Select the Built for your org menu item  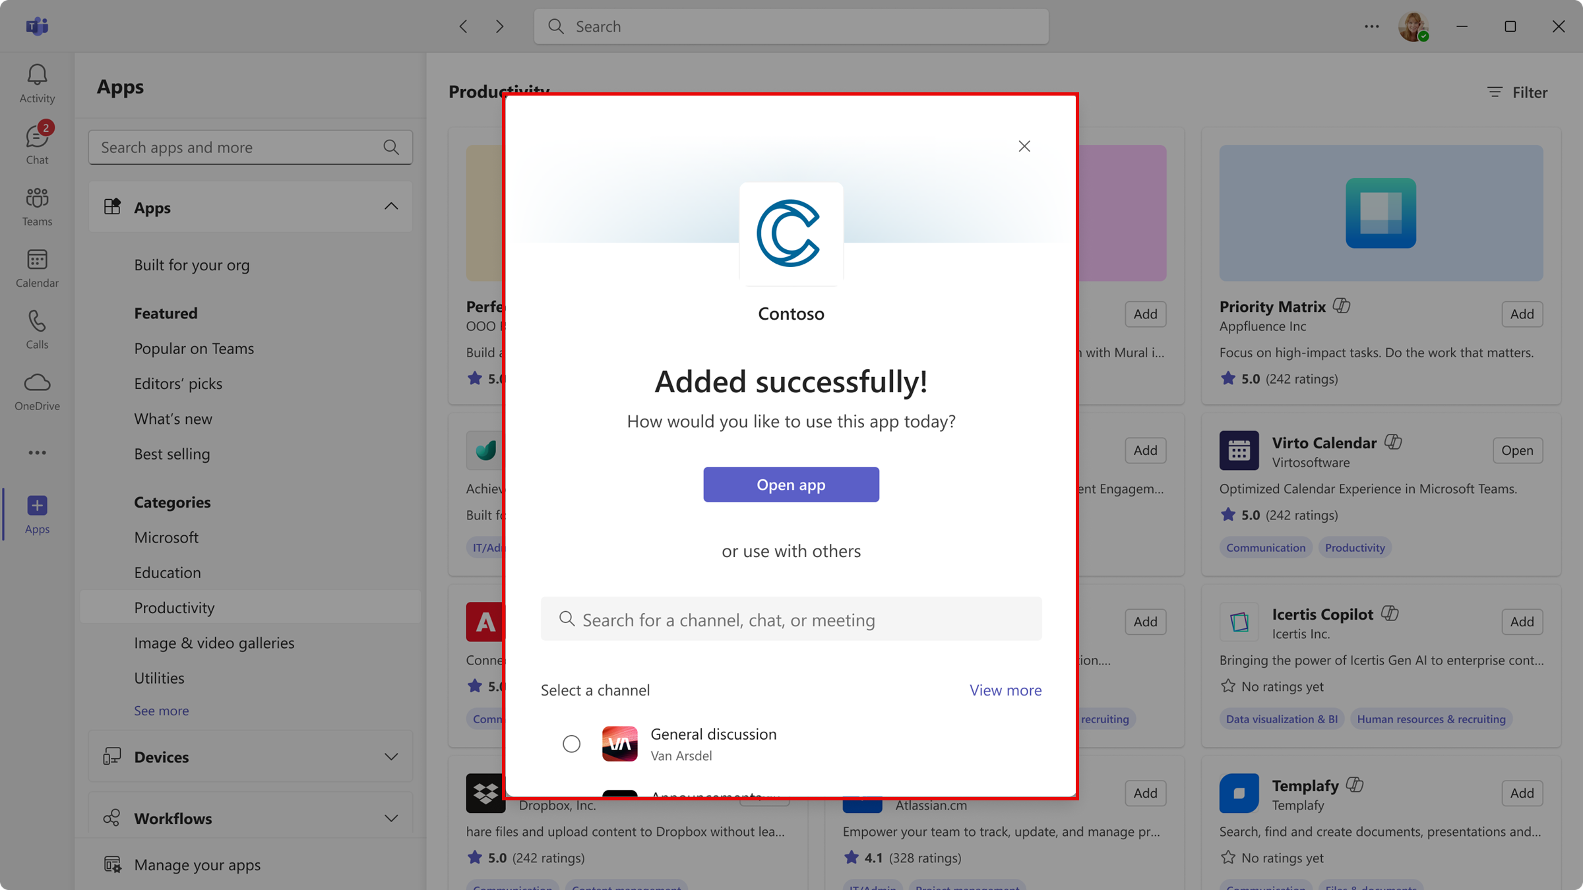point(193,264)
